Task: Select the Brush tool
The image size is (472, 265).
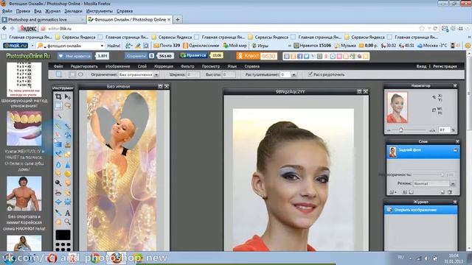Action: (x=68, y=126)
